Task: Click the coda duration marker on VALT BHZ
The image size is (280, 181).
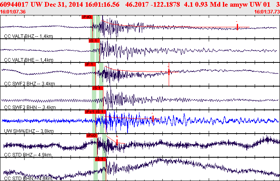Action: (237, 27)
